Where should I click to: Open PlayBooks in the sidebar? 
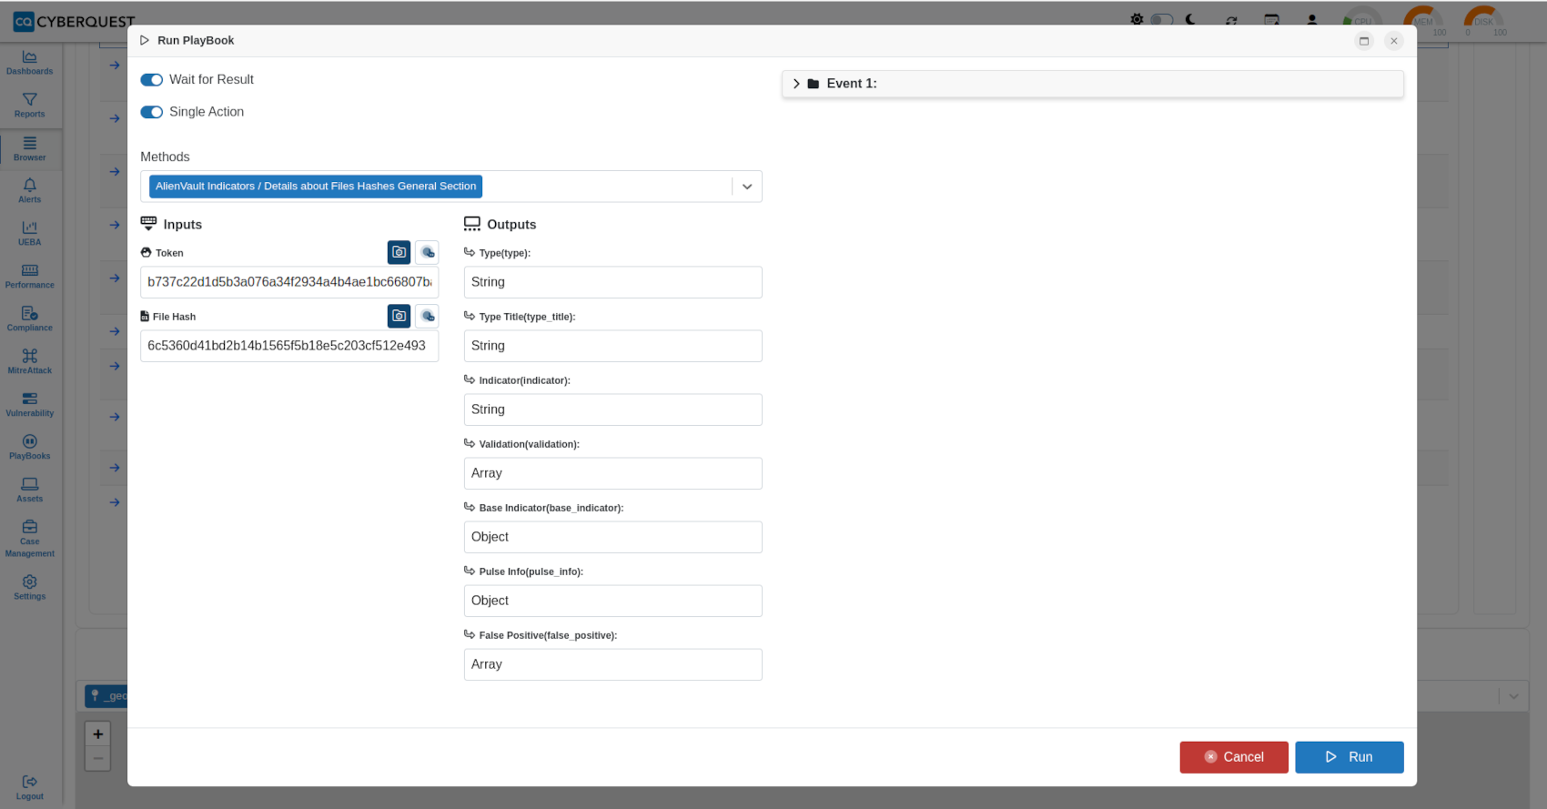(30, 448)
